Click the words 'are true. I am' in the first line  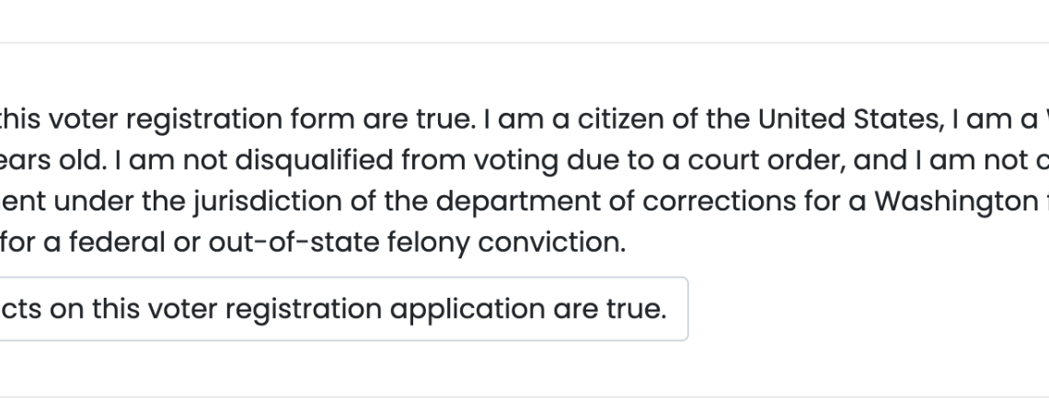(x=458, y=119)
